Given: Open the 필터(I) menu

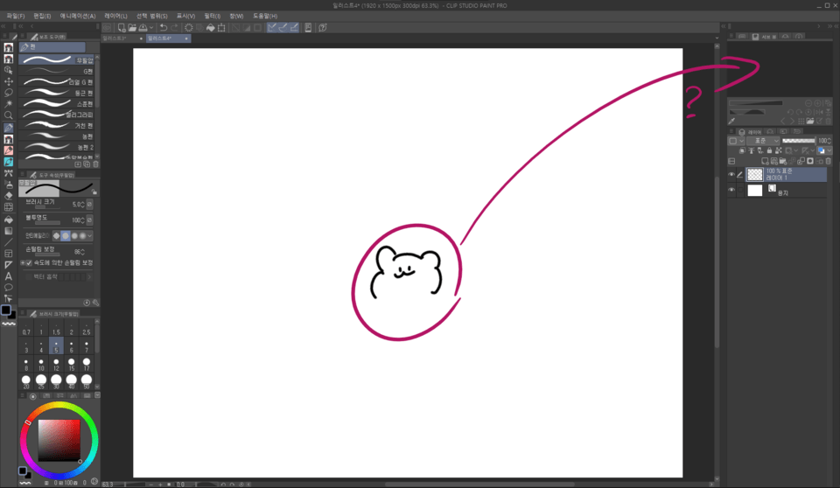Looking at the screenshot, I should click(212, 16).
